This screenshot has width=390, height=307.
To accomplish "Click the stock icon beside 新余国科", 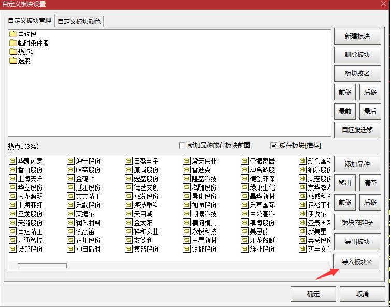I will pyautogui.click(x=302, y=161).
